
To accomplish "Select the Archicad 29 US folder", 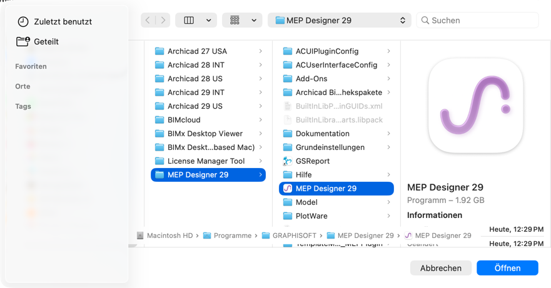I will pos(208,106).
